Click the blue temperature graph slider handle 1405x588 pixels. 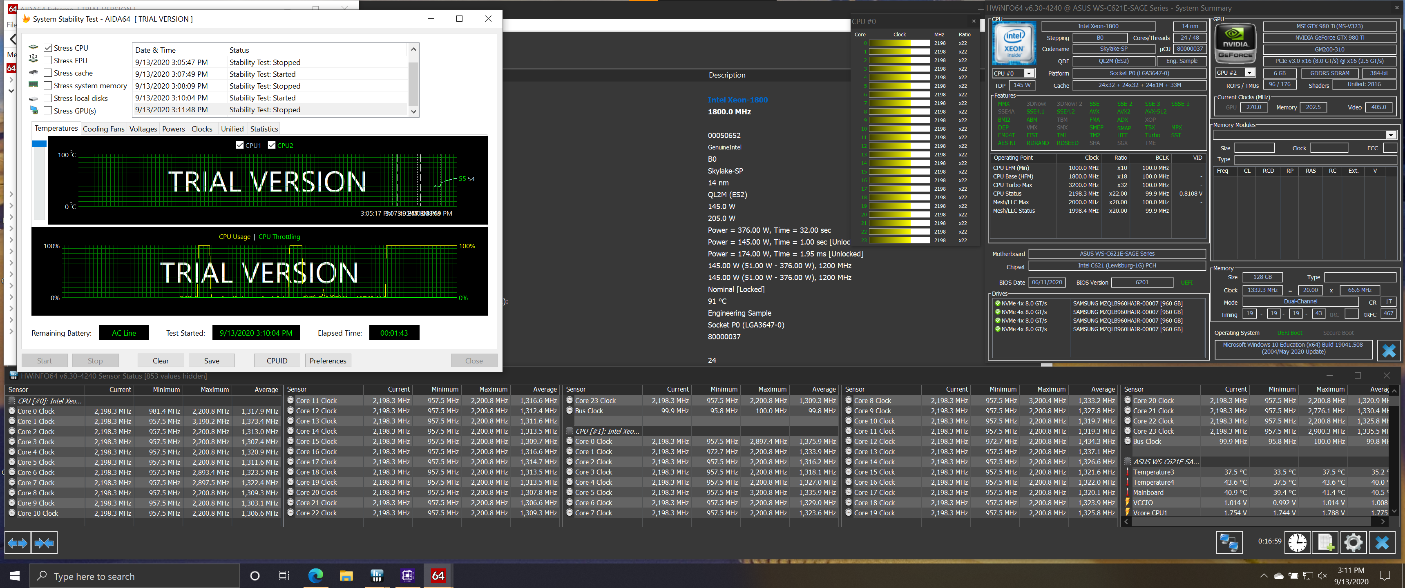[39, 144]
